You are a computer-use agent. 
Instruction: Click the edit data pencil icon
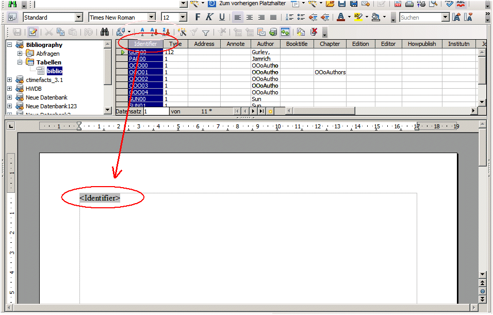click(32, 32)
